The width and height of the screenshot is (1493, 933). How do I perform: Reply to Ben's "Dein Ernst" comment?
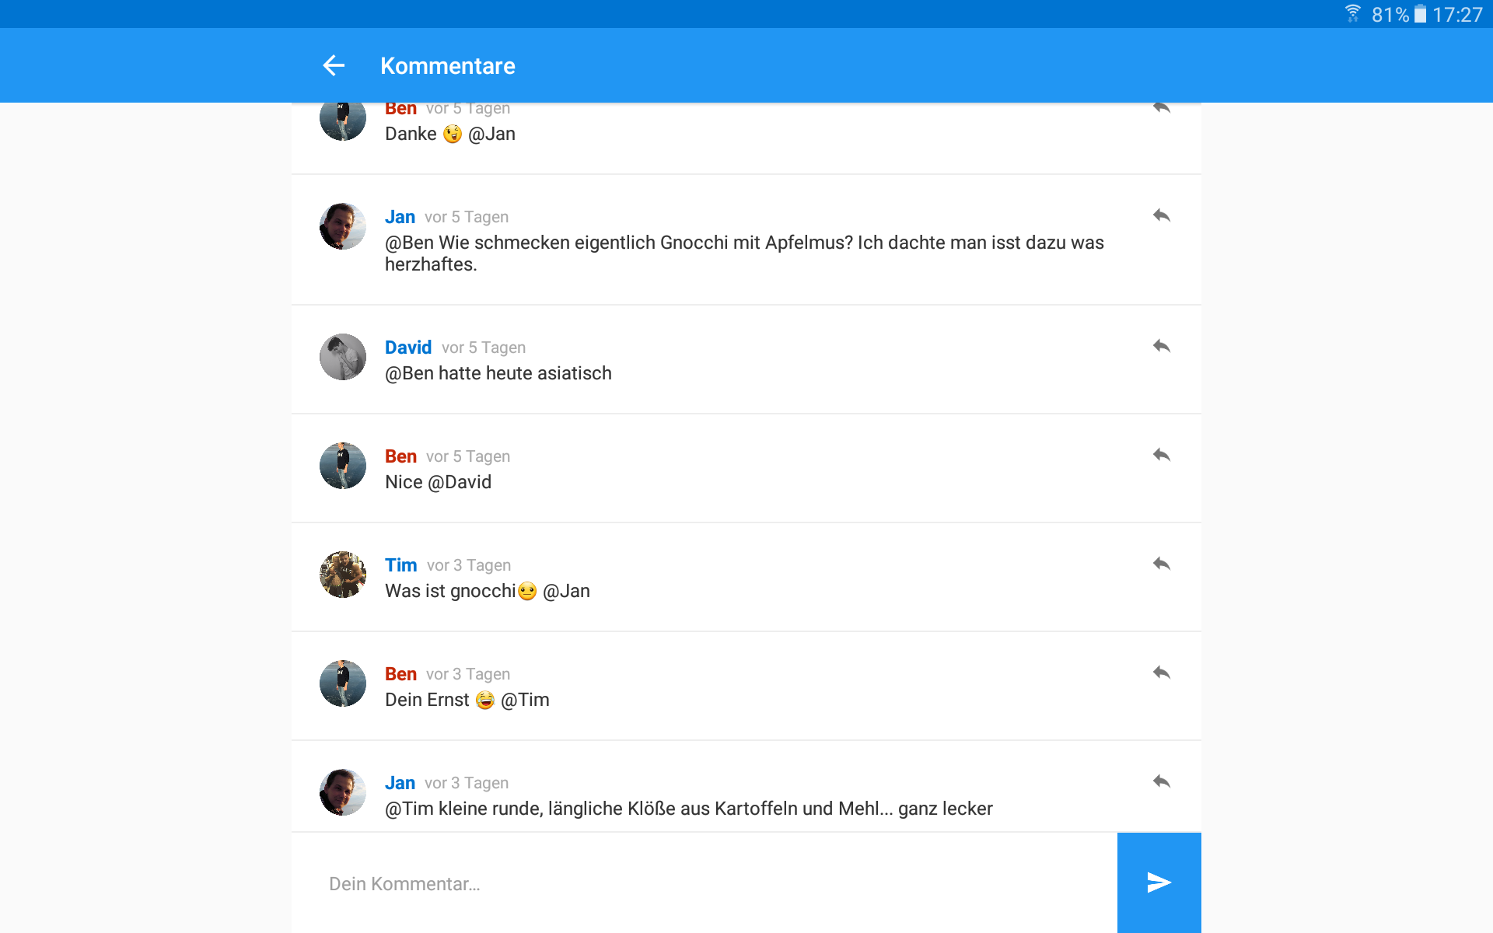point(1162,673)
